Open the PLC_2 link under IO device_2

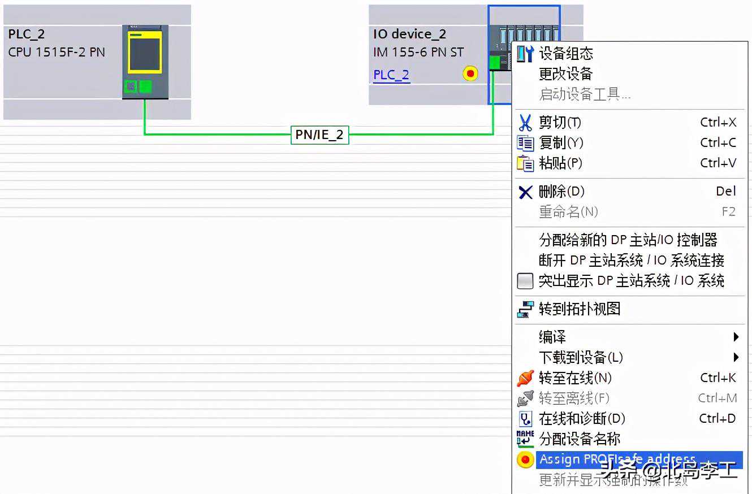click(x=391, y=75)
